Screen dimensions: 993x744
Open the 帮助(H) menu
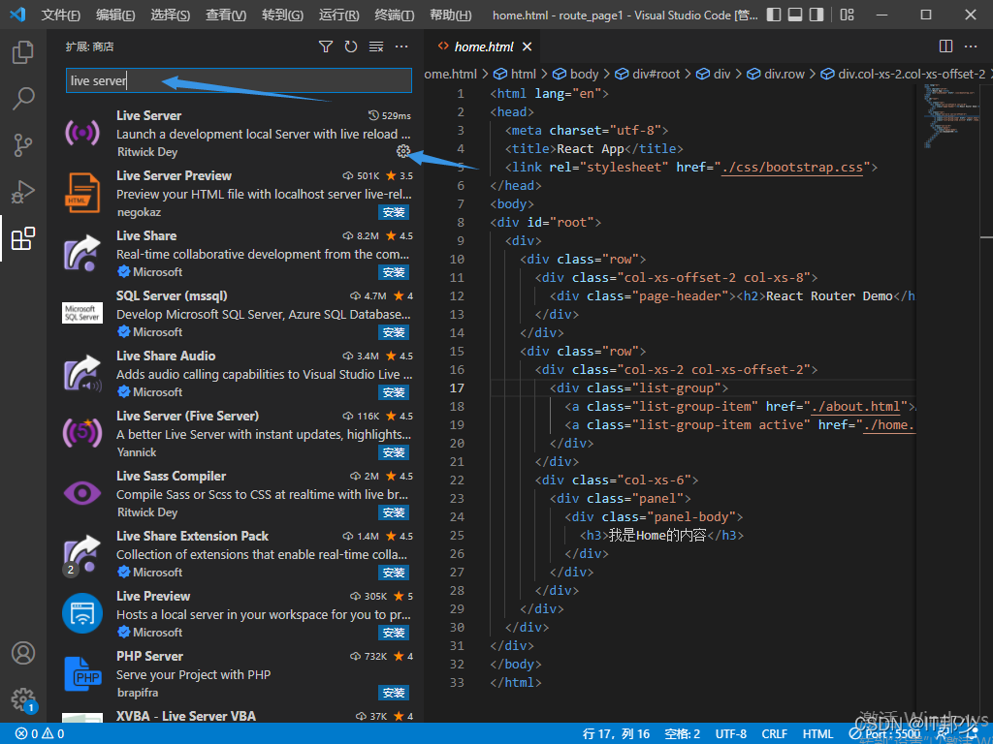[450, 15]
